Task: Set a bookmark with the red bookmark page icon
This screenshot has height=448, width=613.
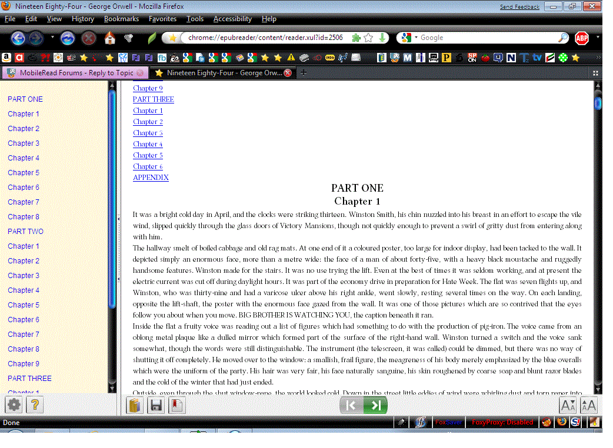Action: 176,405
